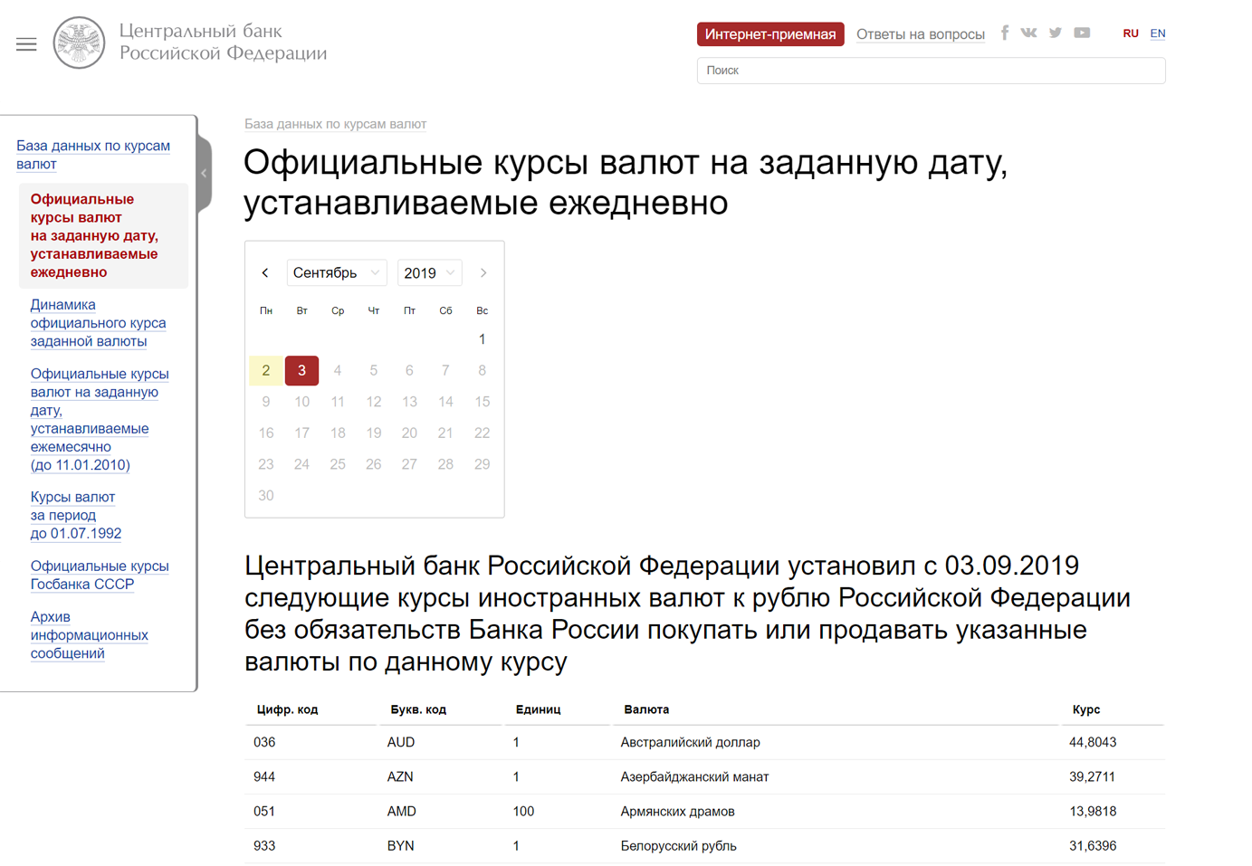Collapse the left sidebar panel
Screen dimensions: 1252x866
click(x=205, y=173)
